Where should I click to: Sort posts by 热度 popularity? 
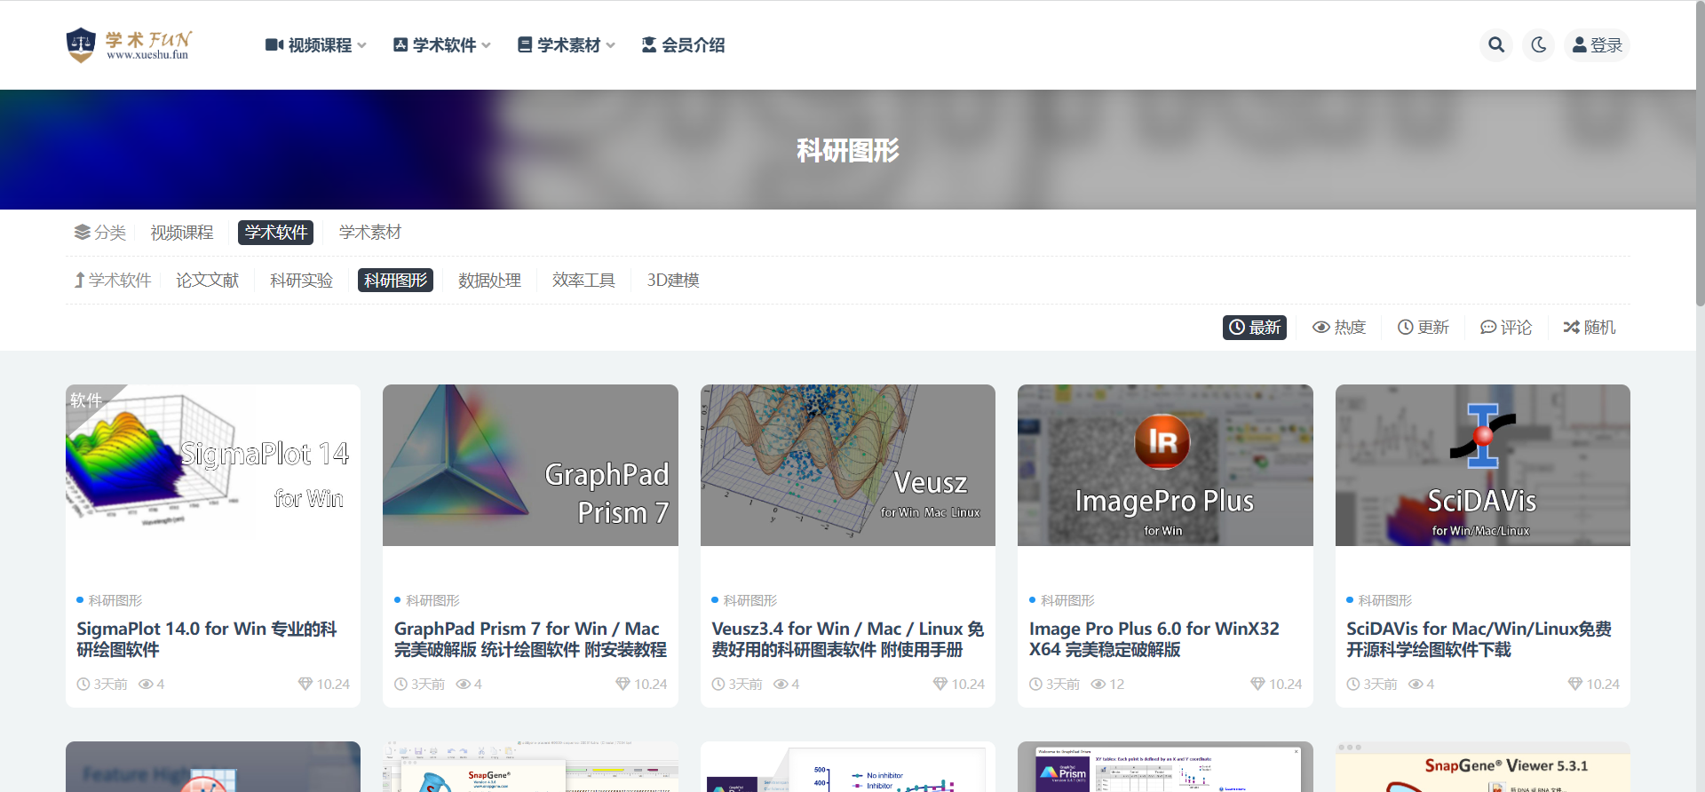[1339, 328]
